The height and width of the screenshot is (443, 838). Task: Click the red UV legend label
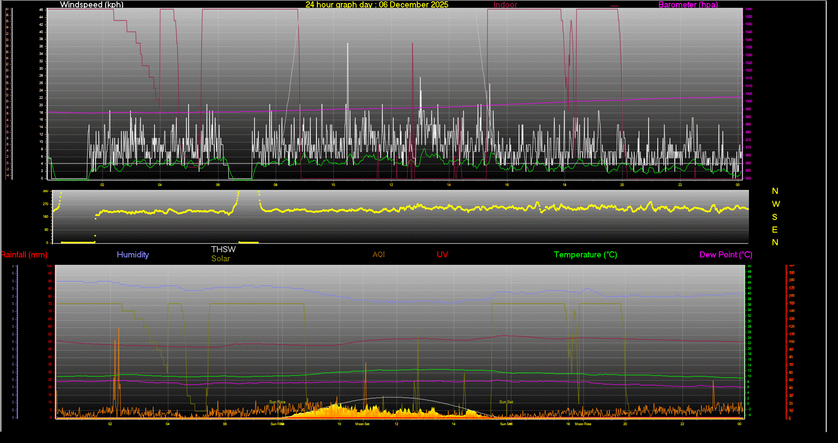coord(442,255)
